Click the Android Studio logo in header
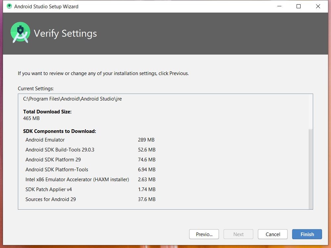Image resolution: width=331 pixels, height=248 pixels. pyautogui.click(x=20, y=32)
